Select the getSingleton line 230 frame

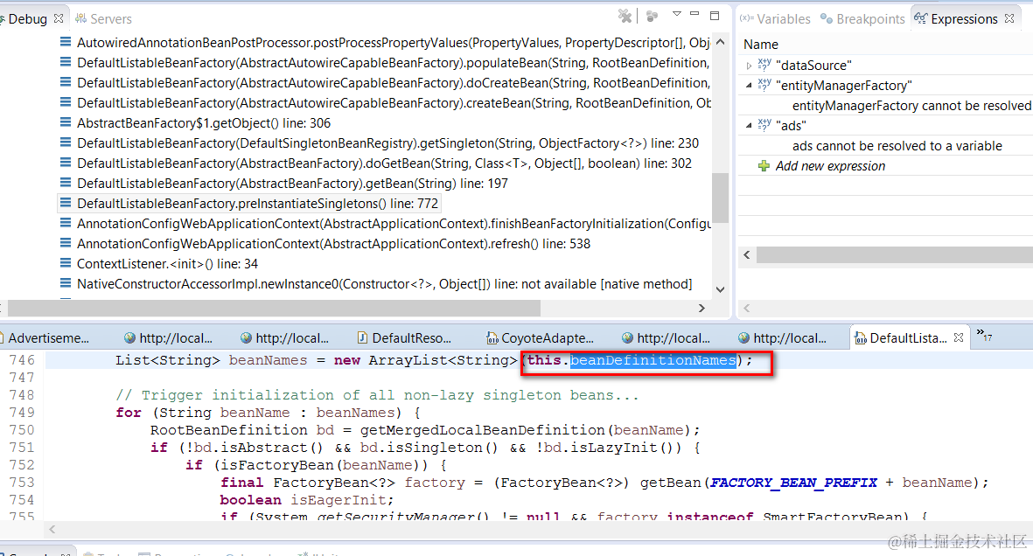pos(388,143)
